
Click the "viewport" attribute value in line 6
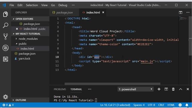point(106,40)
